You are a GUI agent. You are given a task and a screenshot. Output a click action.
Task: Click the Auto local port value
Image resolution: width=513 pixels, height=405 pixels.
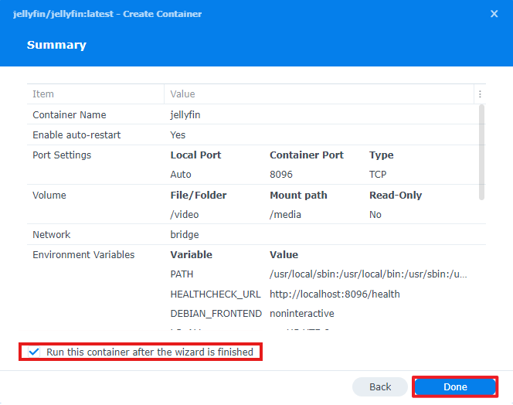tap(181, 175)
